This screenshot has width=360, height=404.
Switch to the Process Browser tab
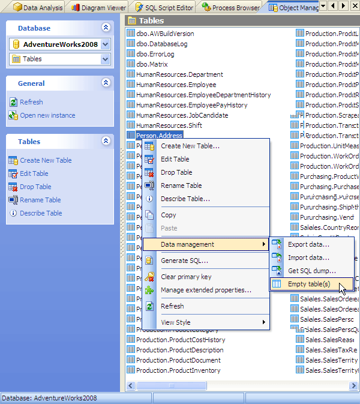click(x=231, y=7)
